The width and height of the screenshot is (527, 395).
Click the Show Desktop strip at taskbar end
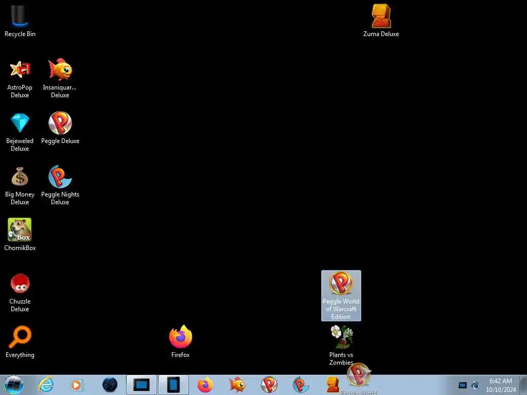coord(523,385)
